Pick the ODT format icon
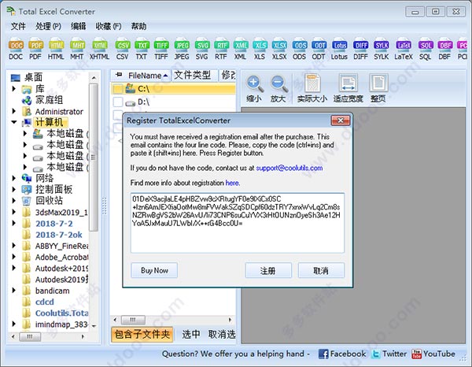The height and width of the screenshot is (367, 472). (x=319, y=50)
